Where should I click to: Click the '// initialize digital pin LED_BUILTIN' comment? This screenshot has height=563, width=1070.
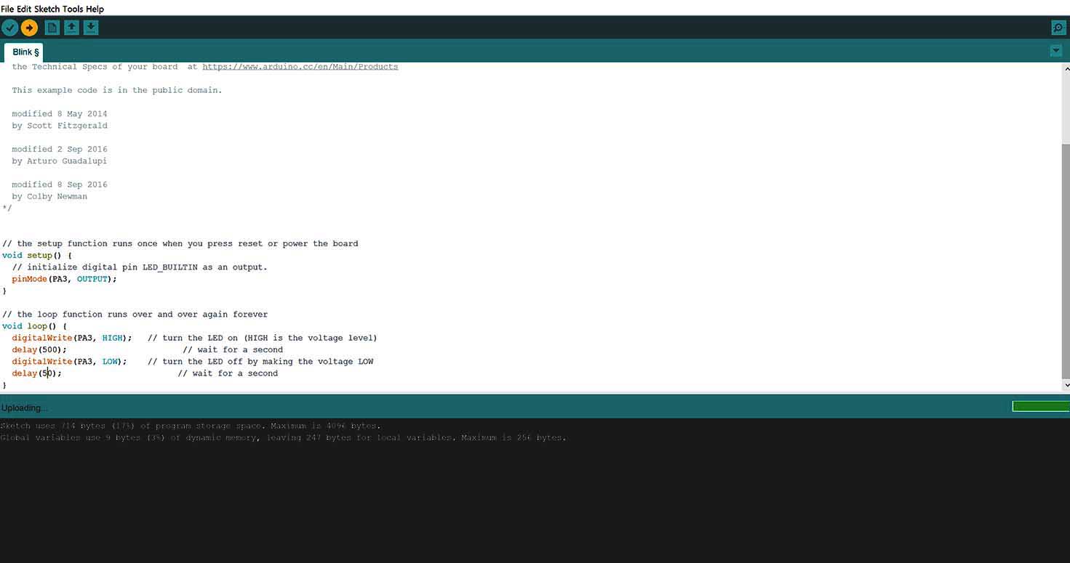tap(140, 267)
